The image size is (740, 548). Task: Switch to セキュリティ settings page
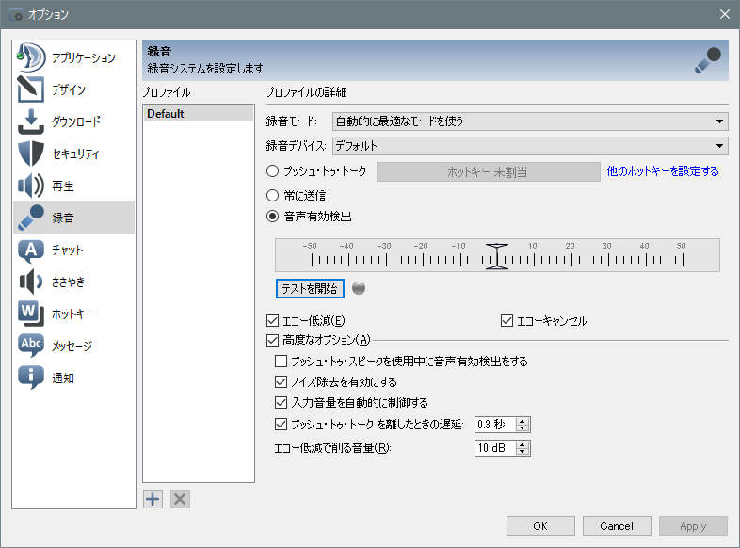click(x=75, y=153)
